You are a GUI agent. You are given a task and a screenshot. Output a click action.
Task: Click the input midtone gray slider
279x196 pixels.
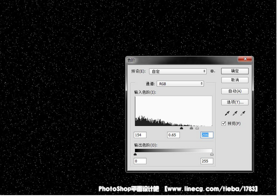tap(191, 128)
